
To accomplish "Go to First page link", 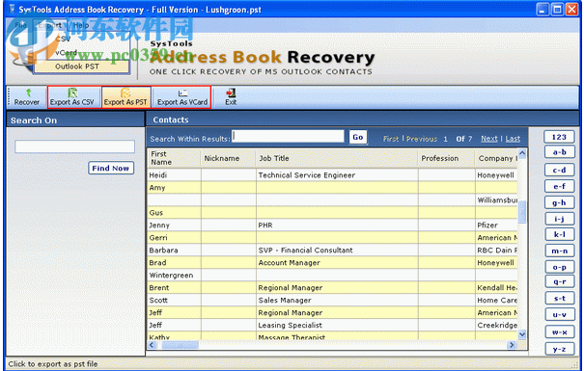I will [x=391, y=139].
